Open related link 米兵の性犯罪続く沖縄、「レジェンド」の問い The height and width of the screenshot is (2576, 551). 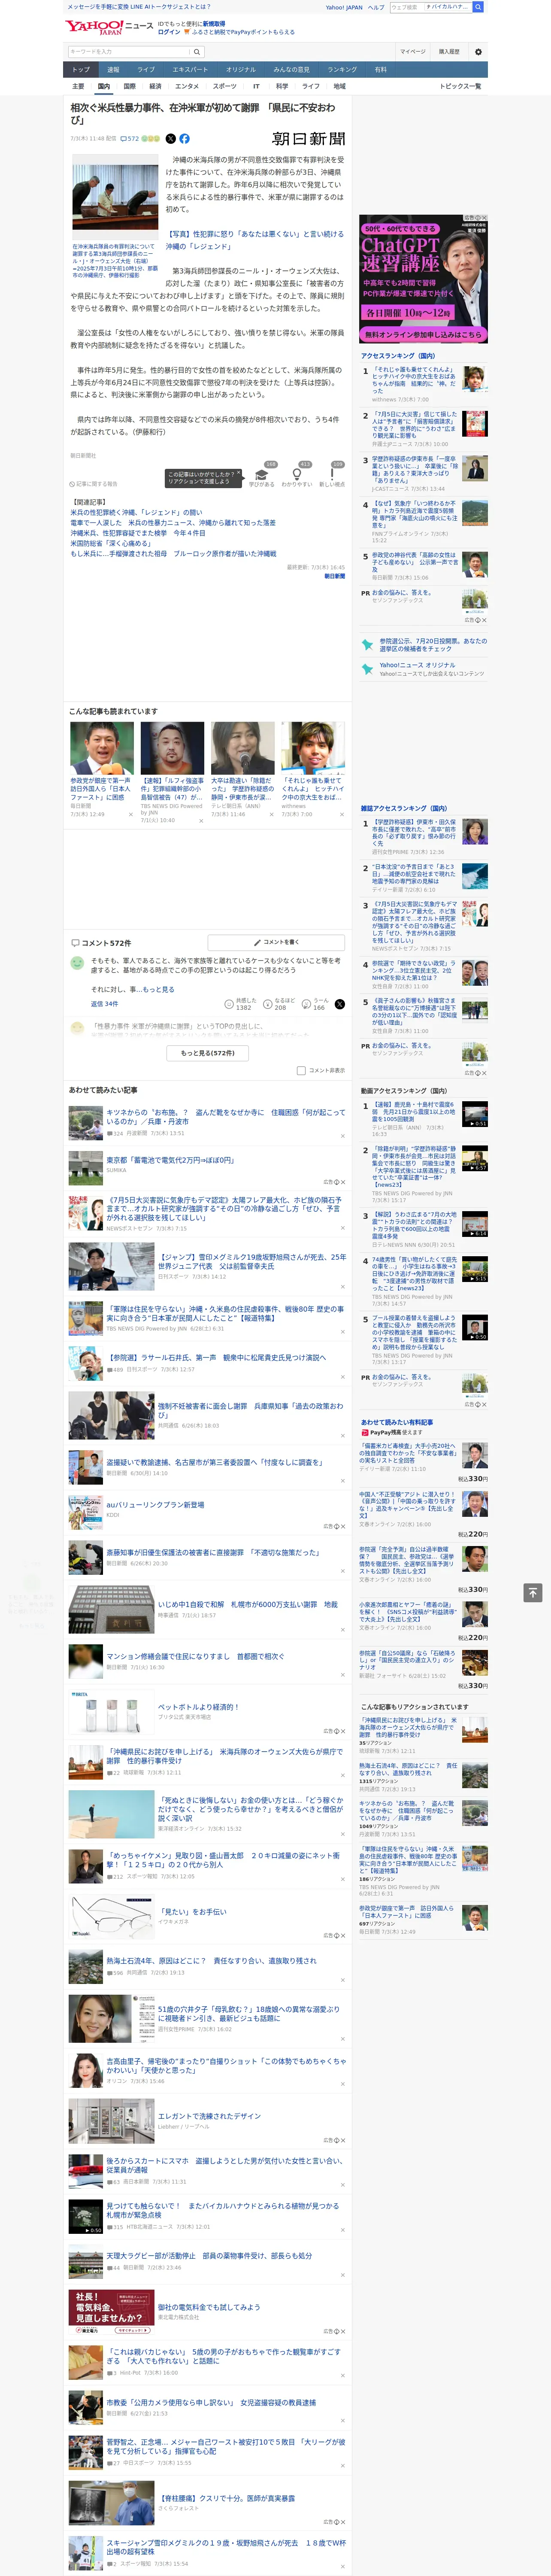point(135,512)
